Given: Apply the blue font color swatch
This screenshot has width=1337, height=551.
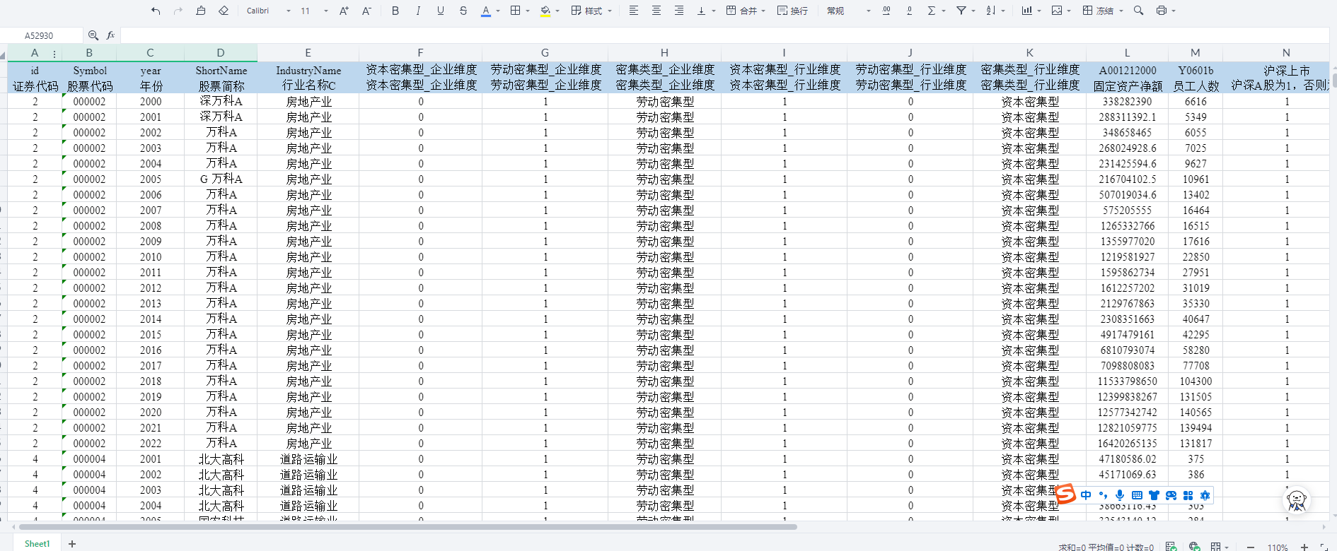Looking at the screenshot, I should tap(486, 11).
